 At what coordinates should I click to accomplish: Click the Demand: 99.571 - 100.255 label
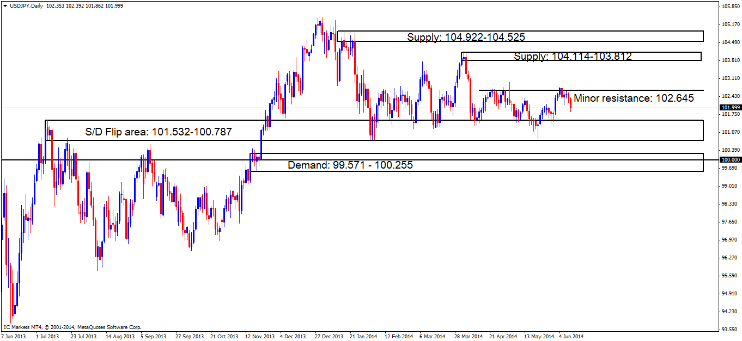click(350, 165)
